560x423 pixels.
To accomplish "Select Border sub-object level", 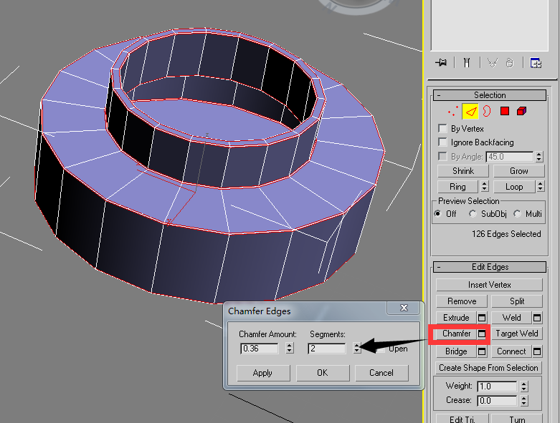I will tap(486, 111).
